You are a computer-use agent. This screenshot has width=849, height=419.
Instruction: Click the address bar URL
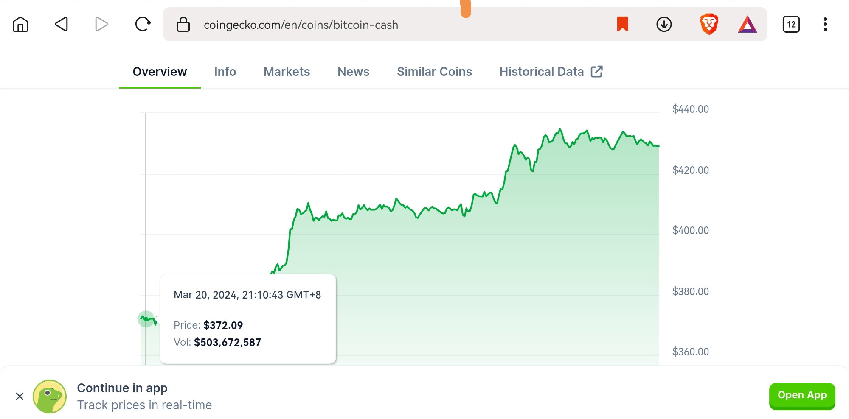[301, 25]
